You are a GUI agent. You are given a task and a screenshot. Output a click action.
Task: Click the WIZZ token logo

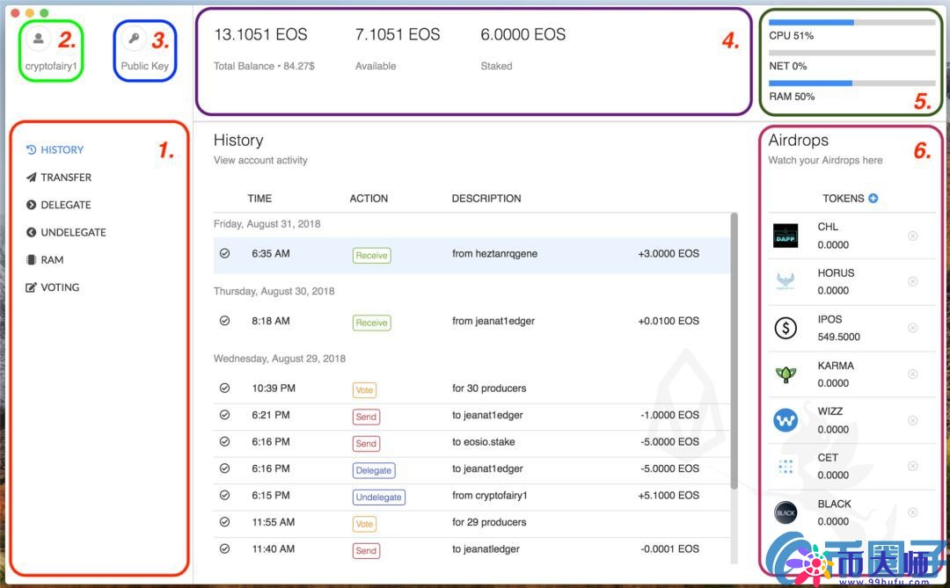tap(786, 420)
